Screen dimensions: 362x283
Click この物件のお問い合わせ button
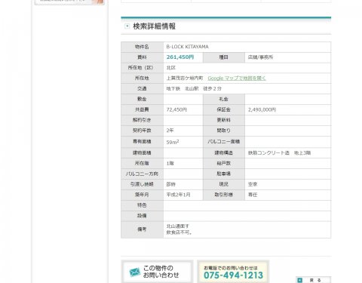158,272
